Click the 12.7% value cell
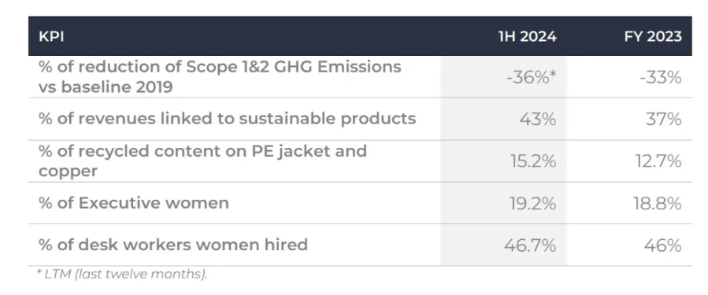 point(660,161)
